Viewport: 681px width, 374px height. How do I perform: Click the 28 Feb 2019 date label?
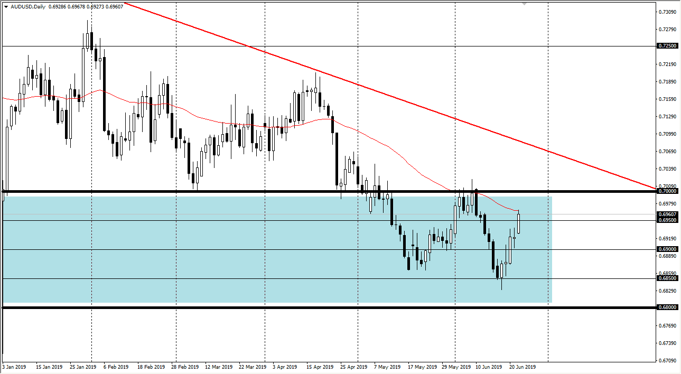click(x=184, y=367)
